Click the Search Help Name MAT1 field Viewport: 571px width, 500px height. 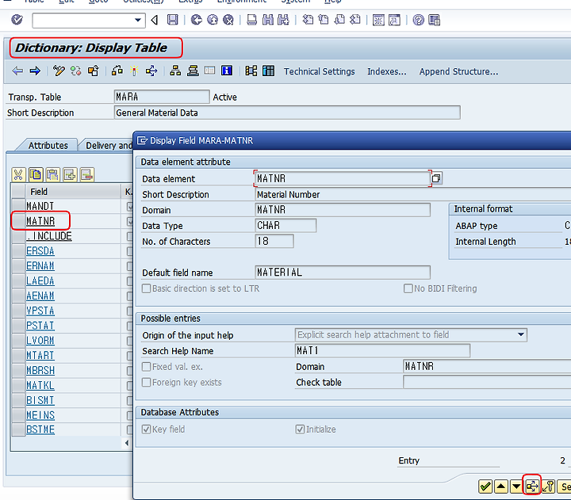[382, 350]
